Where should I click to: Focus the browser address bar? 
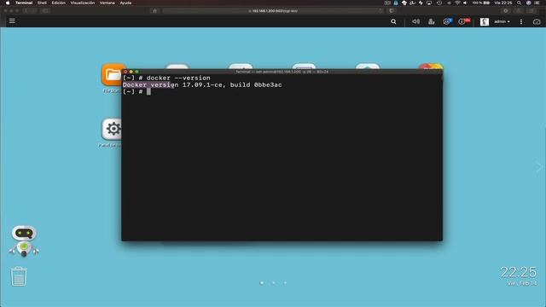click(273, 11)
